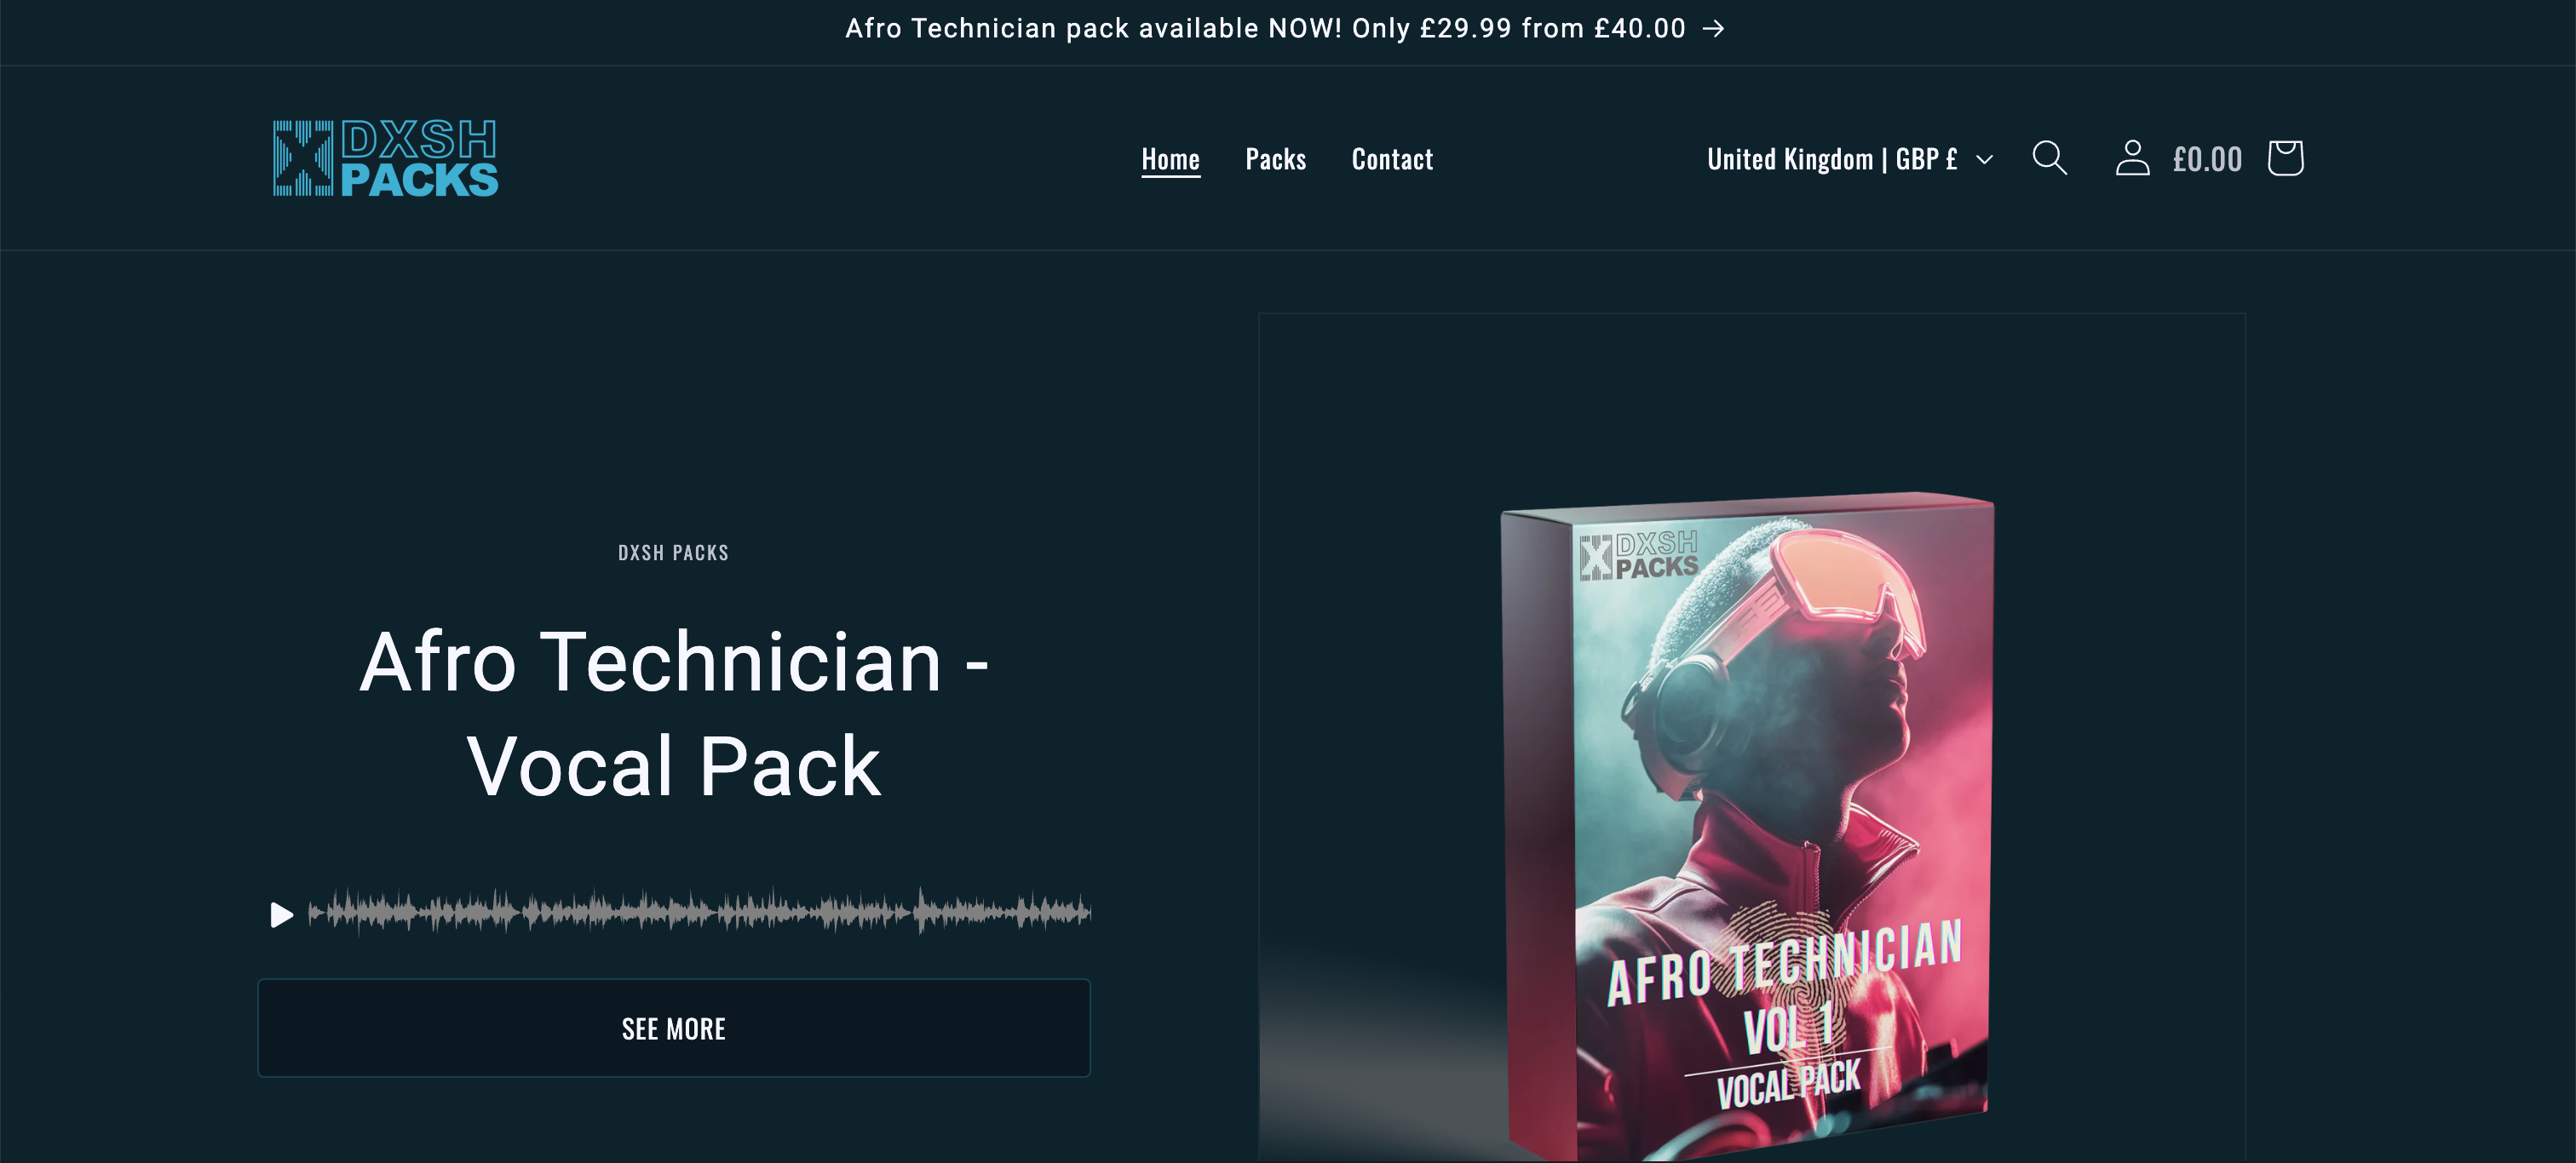
Task: Open the search magnifier icon
Action: click(x=2049, y=158)
